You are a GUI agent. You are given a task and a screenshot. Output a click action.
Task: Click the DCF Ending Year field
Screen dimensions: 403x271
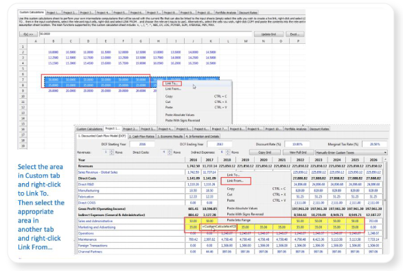click(x=220, y=144)
